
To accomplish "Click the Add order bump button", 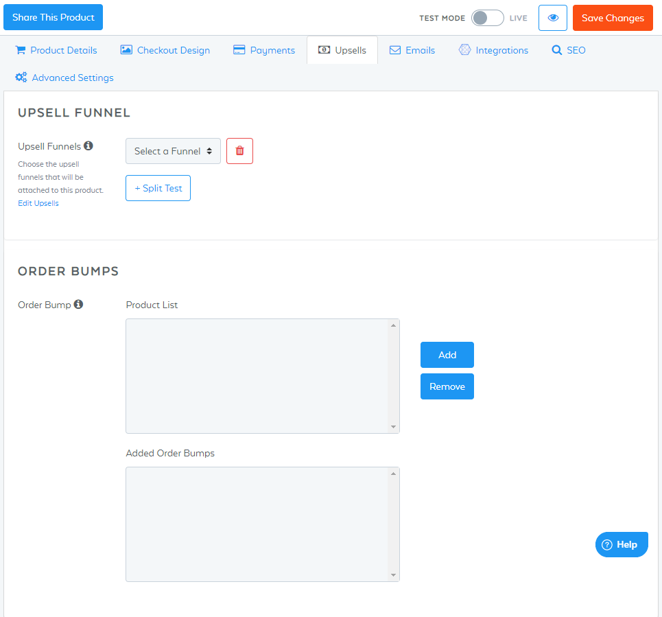I will click(x=447, y=355).
